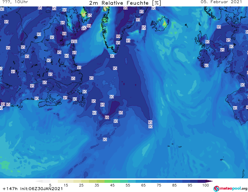Click the '+147h Init:06Z30JAN2021' forecast label
The width and height of the screenshot is (248, 192).
click(x=33, y=189)
